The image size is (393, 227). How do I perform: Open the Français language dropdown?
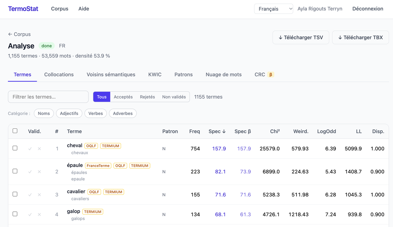[274, 9]
